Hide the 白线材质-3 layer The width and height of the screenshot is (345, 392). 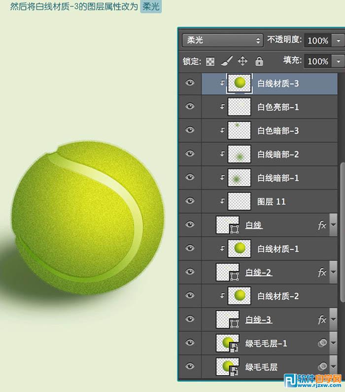point(190,82)
